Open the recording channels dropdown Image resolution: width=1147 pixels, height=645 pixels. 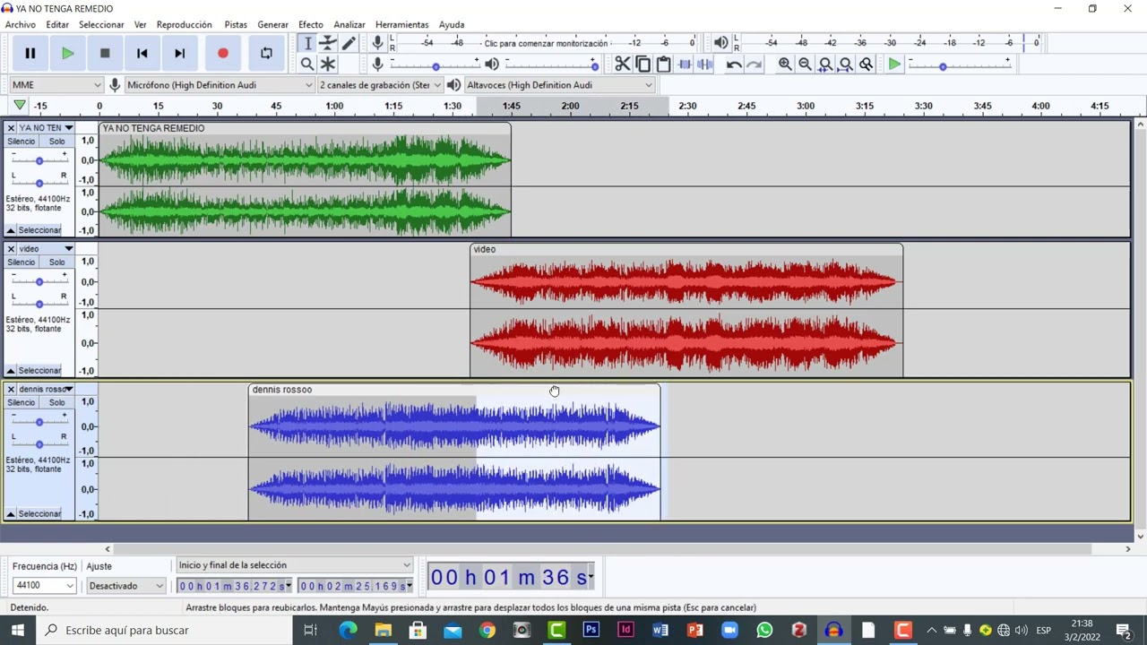point(380,85)
